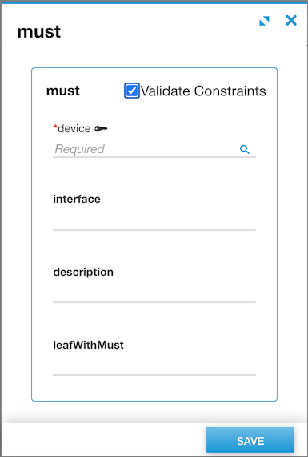Click the magnifier search icon in device field
Viewport: 308px width, 457px height.
245,149
